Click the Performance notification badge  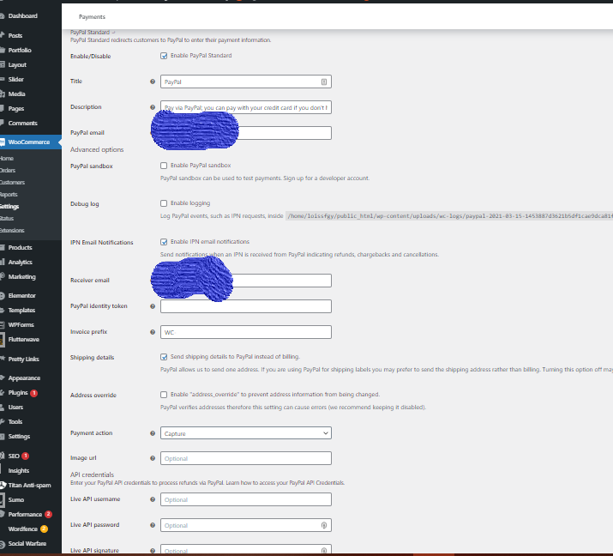pos(48,514)
